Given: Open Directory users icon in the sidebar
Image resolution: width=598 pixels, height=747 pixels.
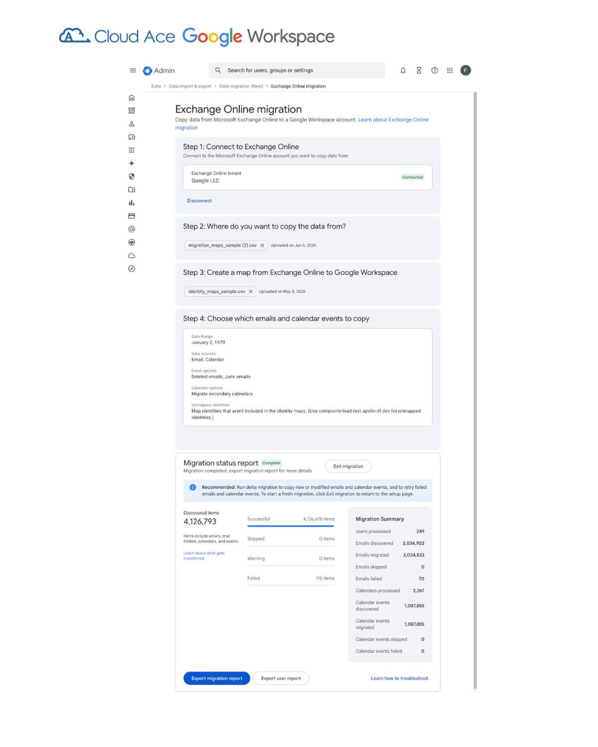Looking at the screenshot, I should pos(132,124).
